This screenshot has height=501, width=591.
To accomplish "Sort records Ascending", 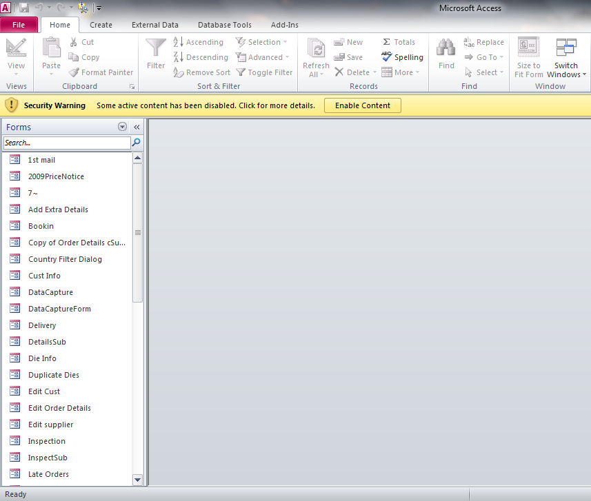I will tap(198, 42).
